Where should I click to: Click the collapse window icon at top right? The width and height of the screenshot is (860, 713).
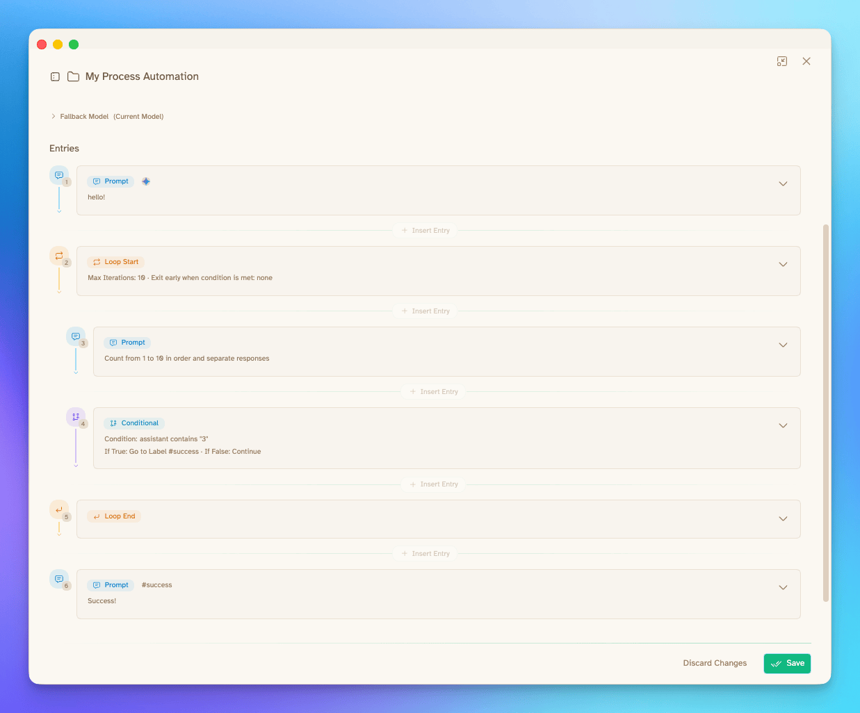[782, 61]
